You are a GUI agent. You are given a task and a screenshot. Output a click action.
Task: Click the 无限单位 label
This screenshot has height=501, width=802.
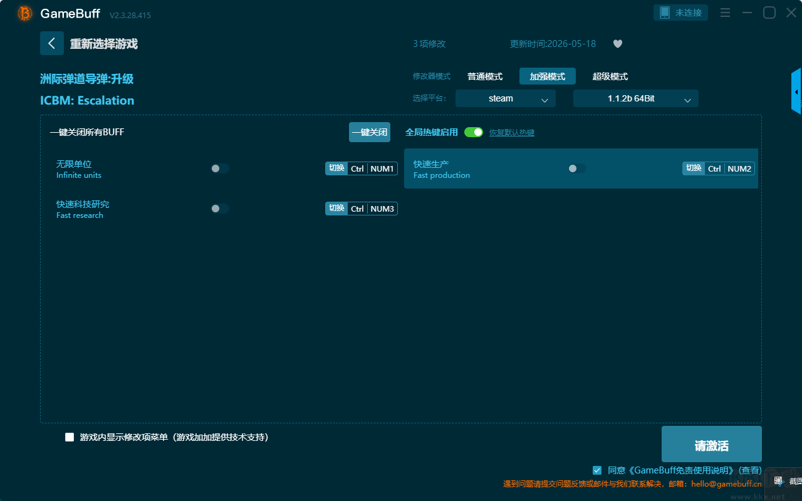pyautogui.click(x=74, y=164)
